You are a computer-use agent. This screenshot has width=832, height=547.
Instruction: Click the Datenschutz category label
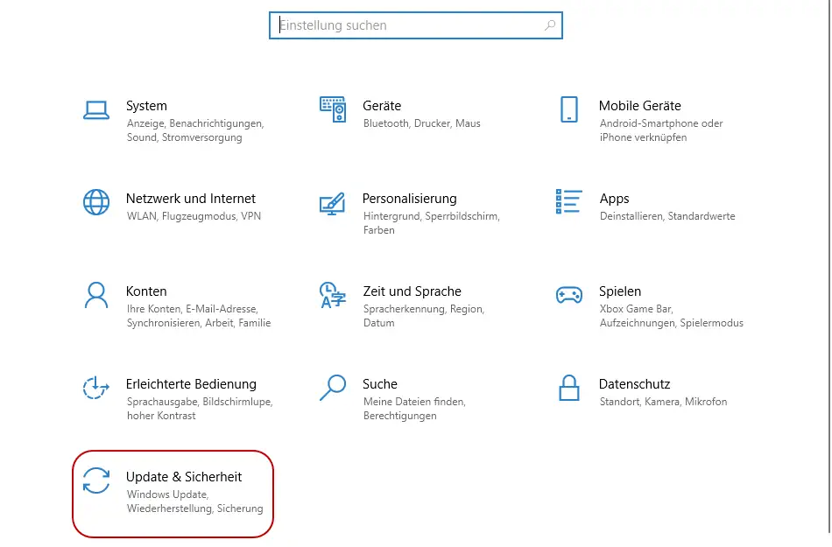(633, 383)
